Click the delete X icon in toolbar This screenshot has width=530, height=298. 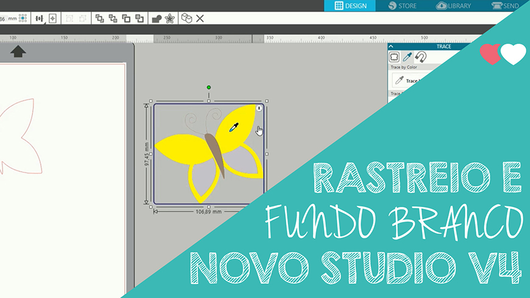click(x=200, y=18)
